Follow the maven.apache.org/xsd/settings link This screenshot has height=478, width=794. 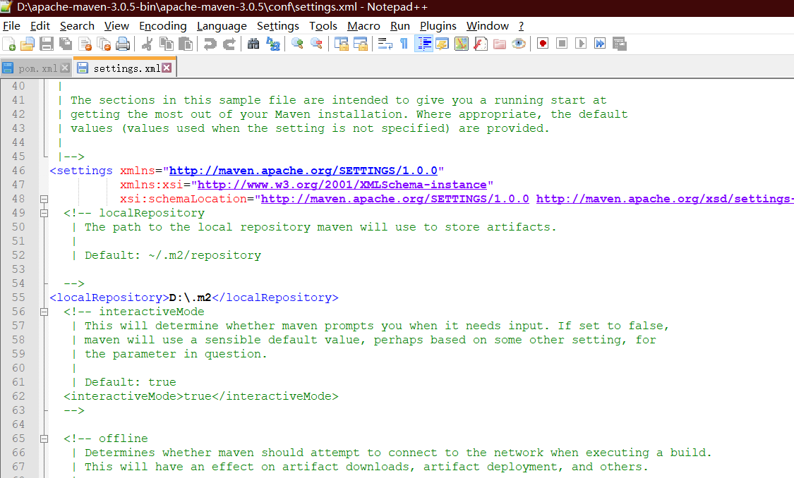point(665,200)
